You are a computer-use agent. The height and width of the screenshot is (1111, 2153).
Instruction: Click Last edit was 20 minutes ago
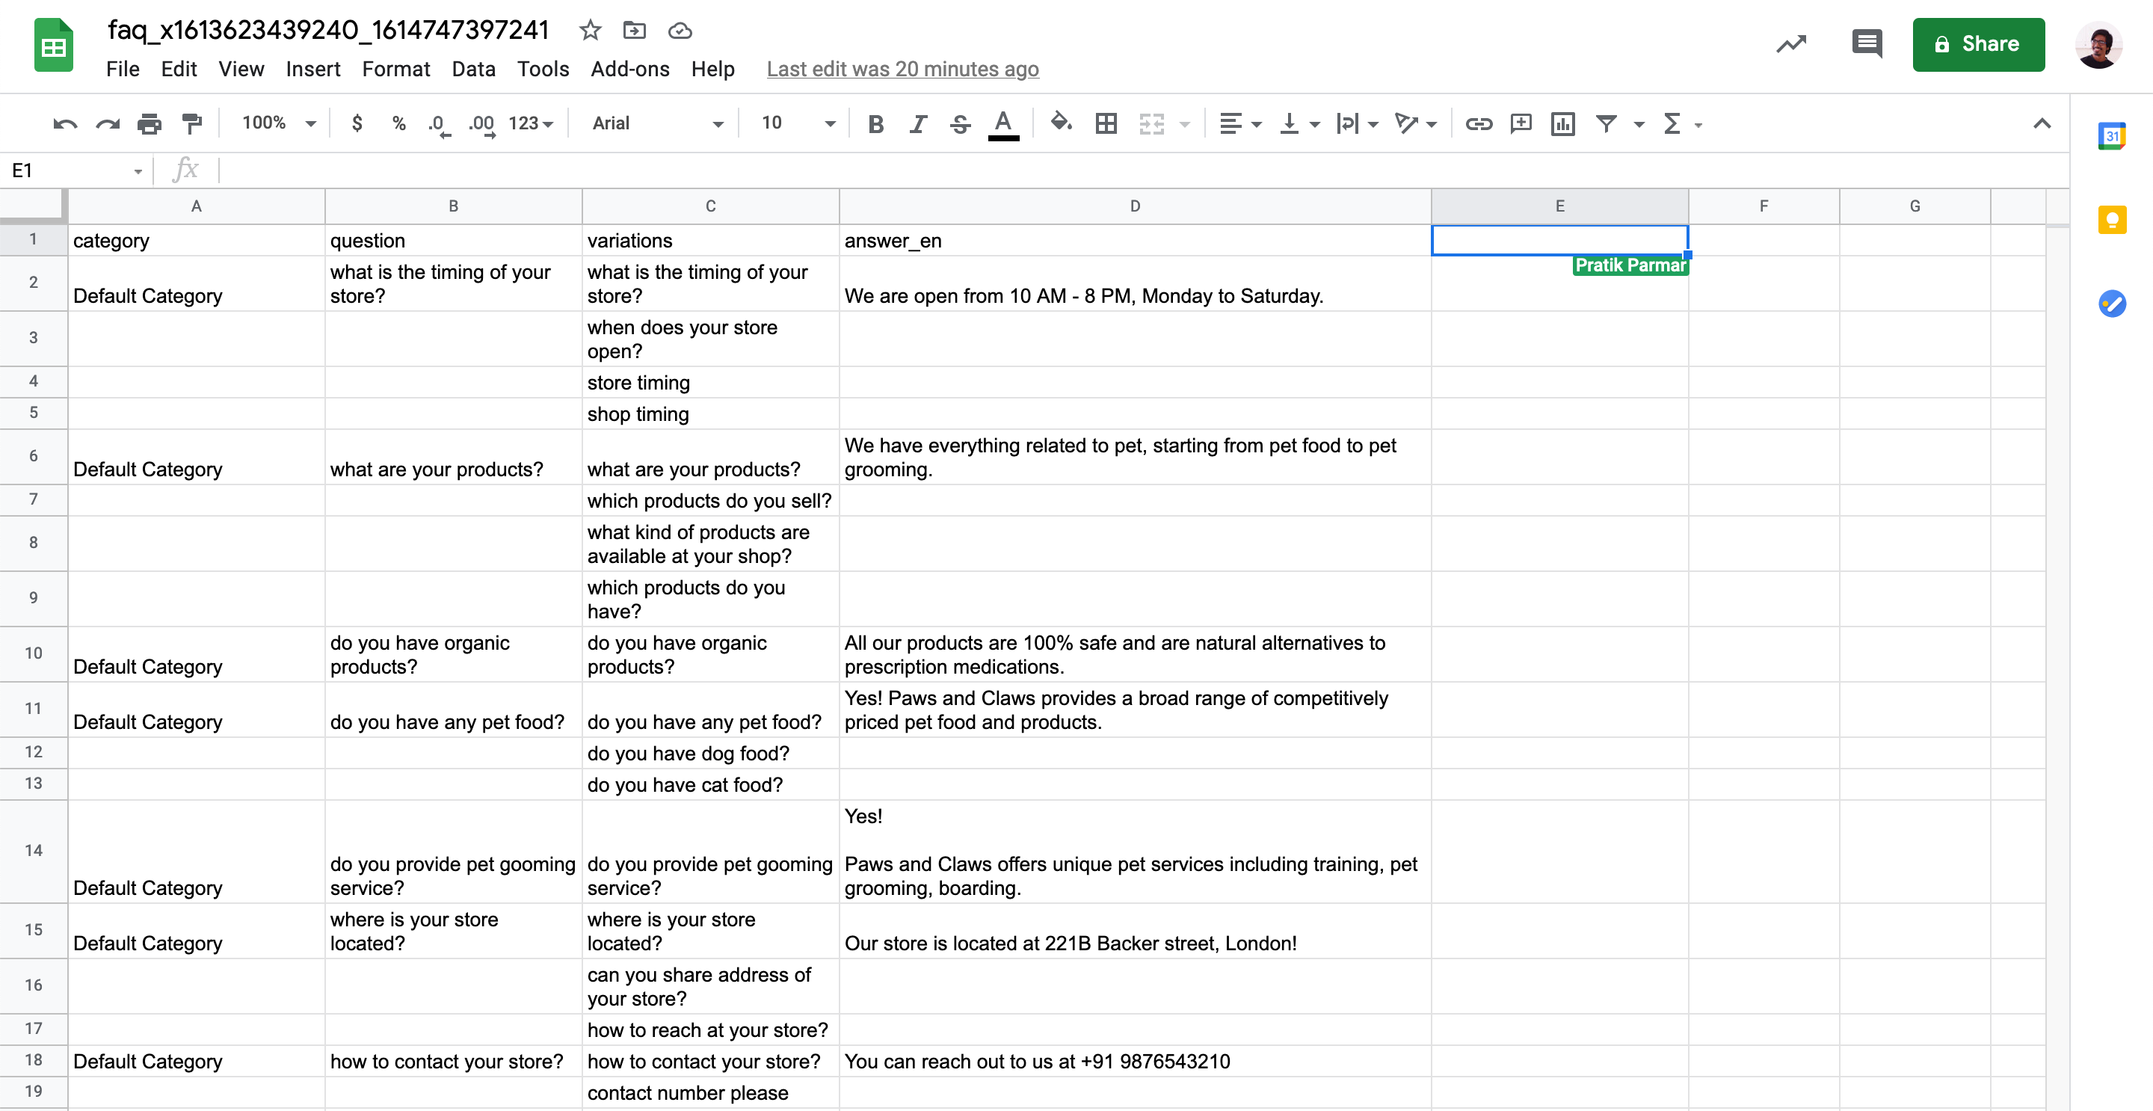pos(902,69)
